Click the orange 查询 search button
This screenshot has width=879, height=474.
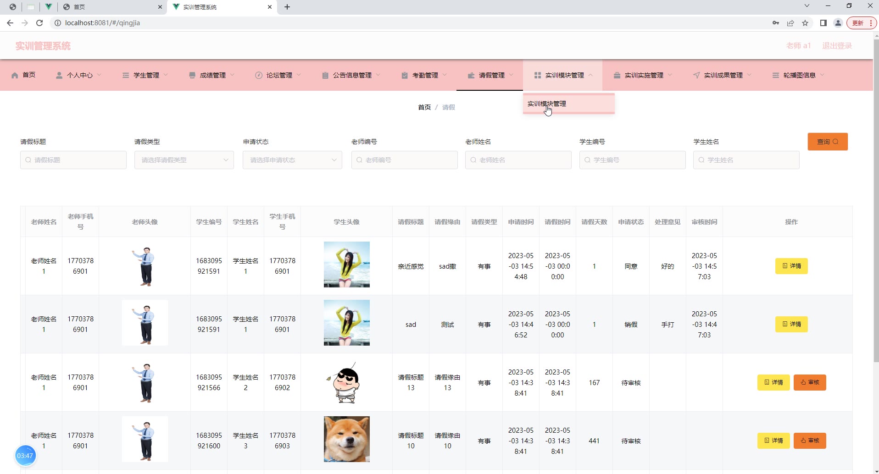pyautogui.click(x=827, y=142)
